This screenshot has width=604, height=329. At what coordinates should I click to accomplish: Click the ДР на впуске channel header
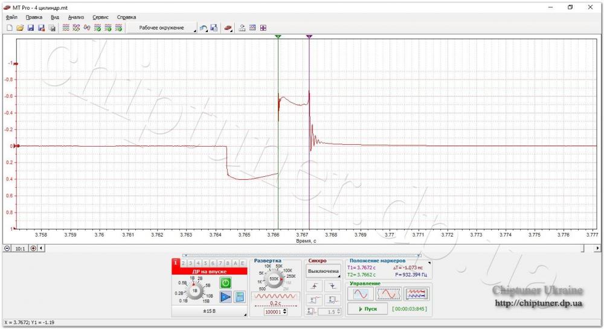[x=209, y=272]
